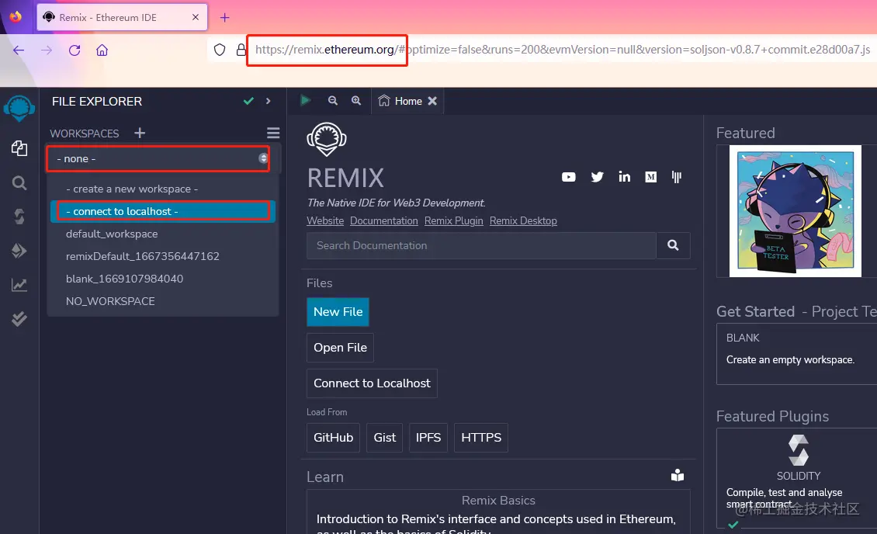Open the File Explorer sidebar icon
Viewport: 877px width, 534px height.
click(x=19, y=148)
